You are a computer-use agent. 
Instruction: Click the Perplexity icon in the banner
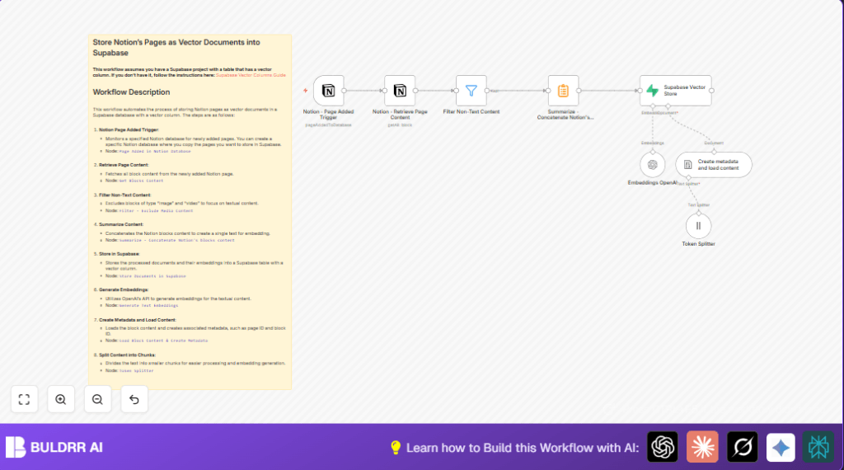click(818, 447)
